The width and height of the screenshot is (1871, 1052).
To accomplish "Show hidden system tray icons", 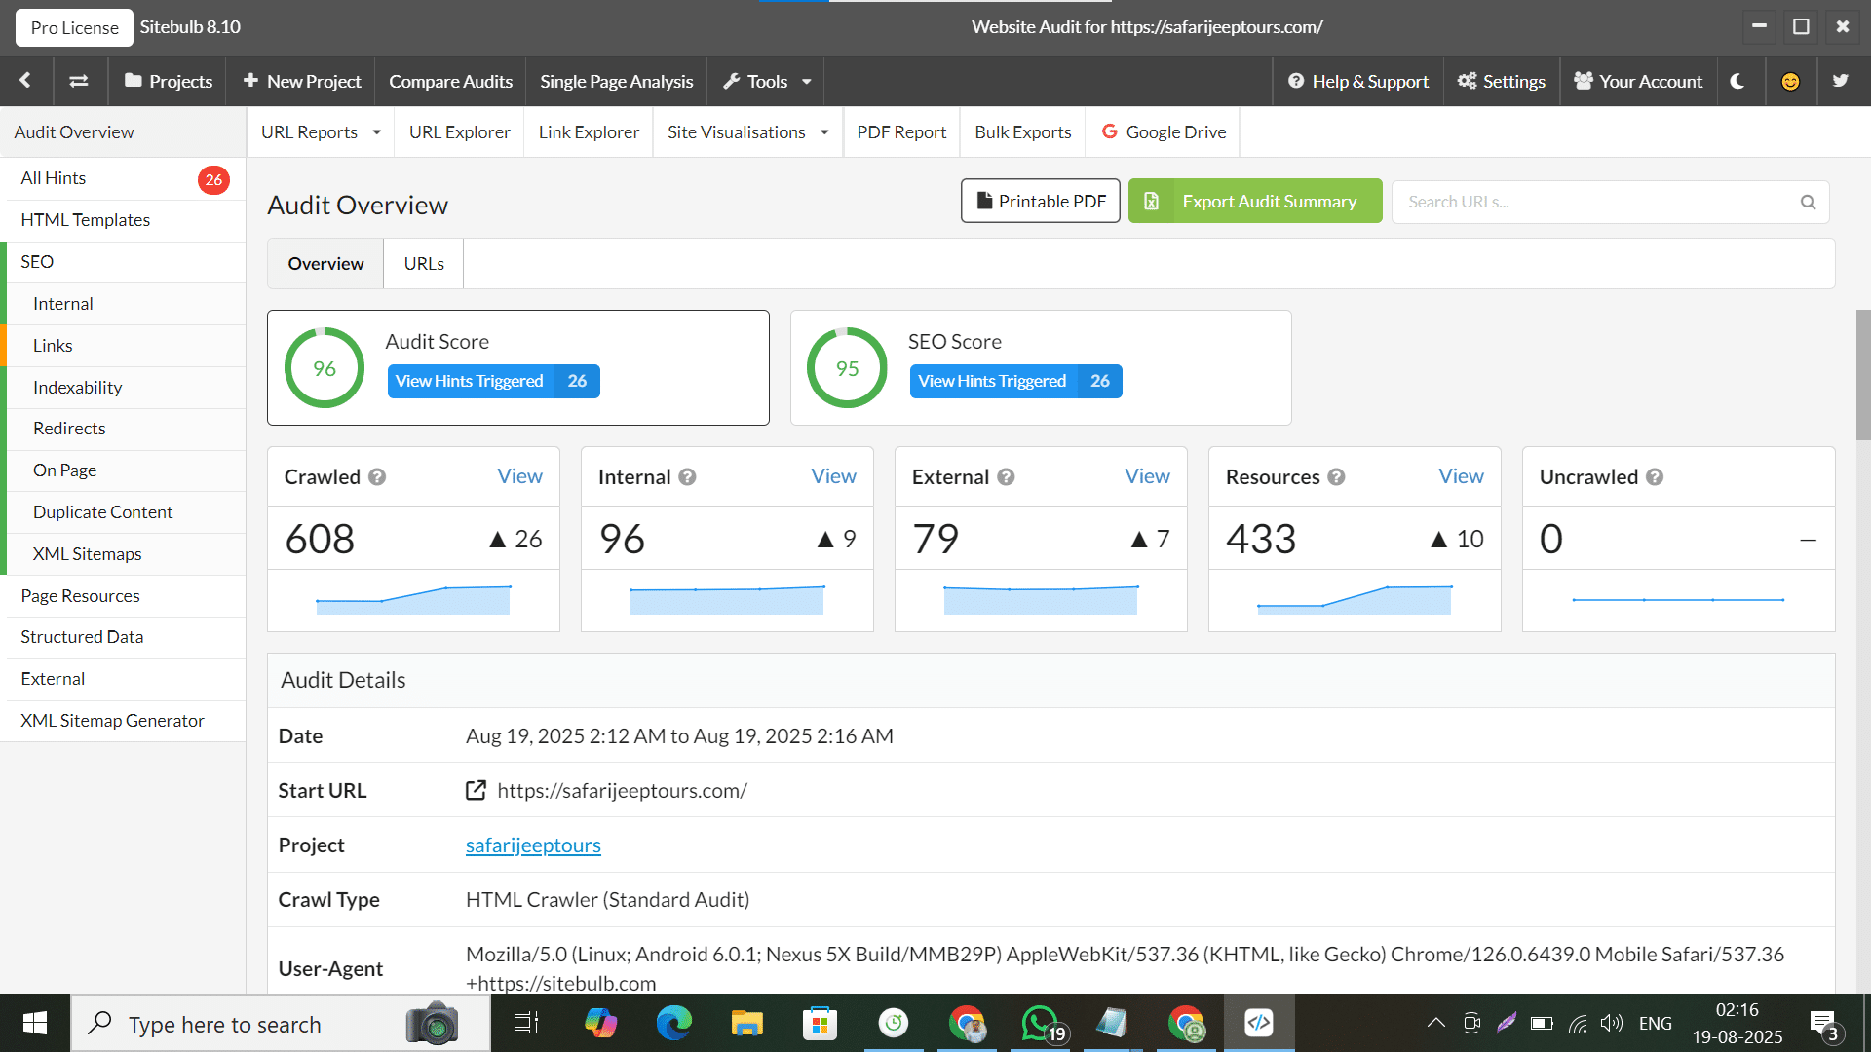I will coord(1435,1023).
